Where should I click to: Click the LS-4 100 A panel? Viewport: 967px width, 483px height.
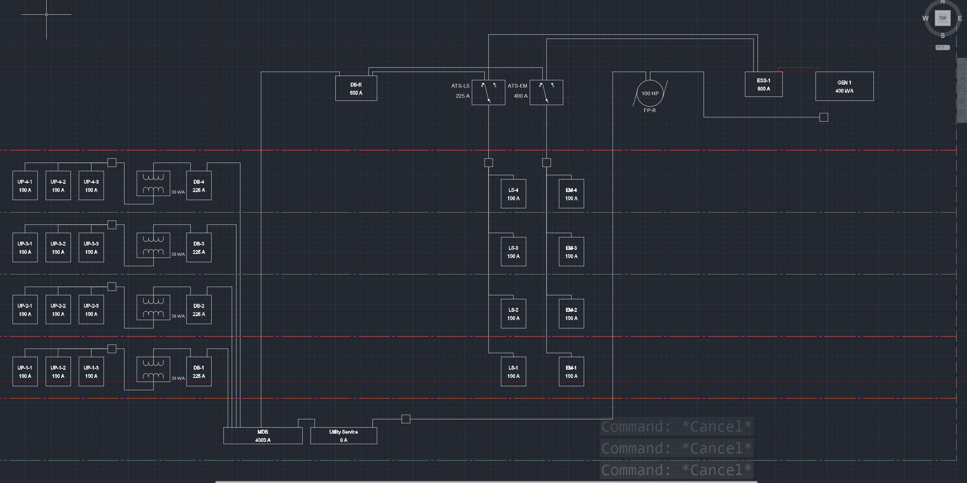click(514, 194)
